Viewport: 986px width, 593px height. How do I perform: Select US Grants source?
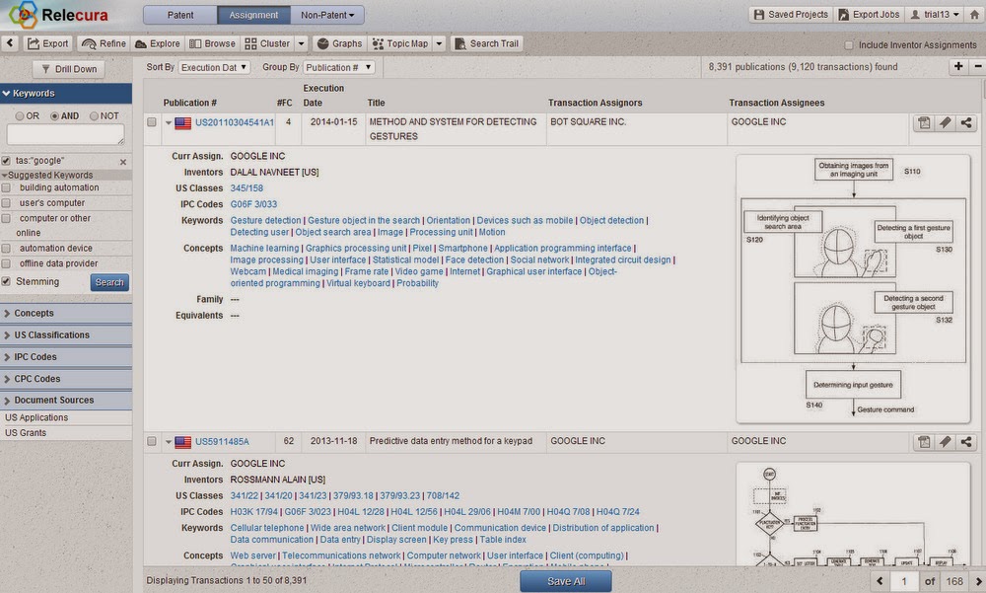point(26,432)
